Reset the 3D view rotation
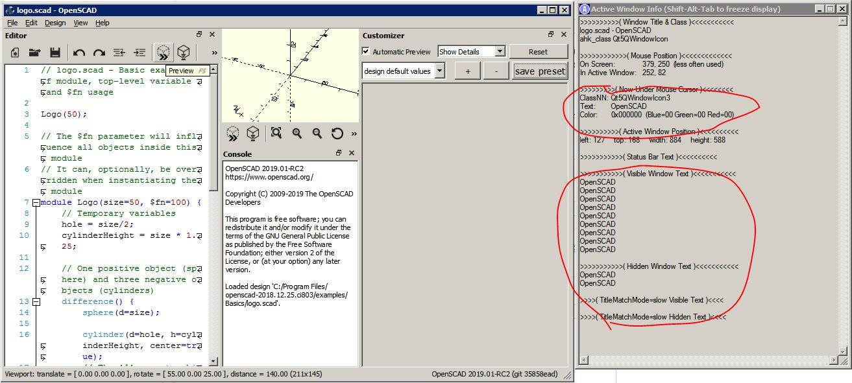The height and width of the screenshot is (383, 852). [337, 133]
